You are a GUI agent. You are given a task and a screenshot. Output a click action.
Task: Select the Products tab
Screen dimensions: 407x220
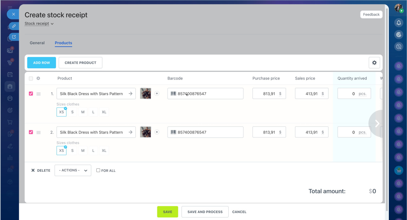63,43
